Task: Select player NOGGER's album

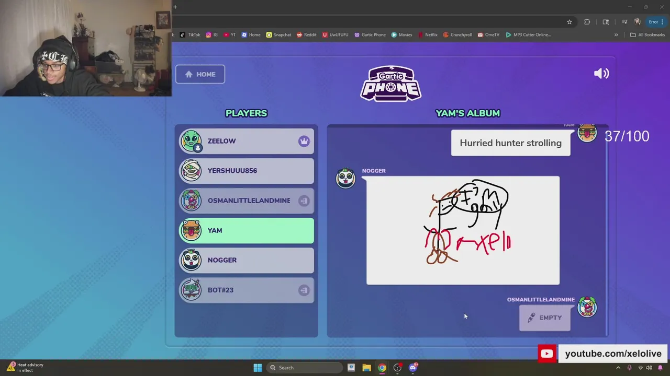Action: click(x=247, y=260)
